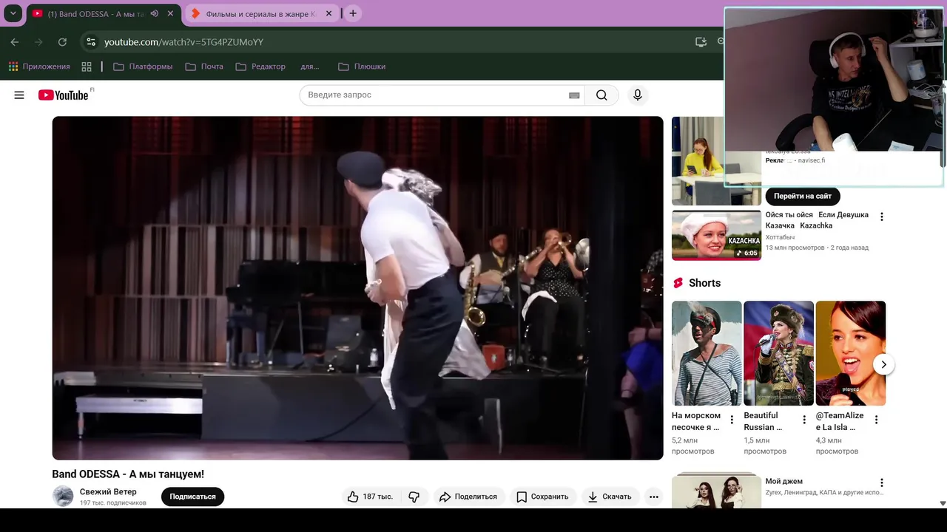Open Ойся ты ойся video title

click(817, 220)
